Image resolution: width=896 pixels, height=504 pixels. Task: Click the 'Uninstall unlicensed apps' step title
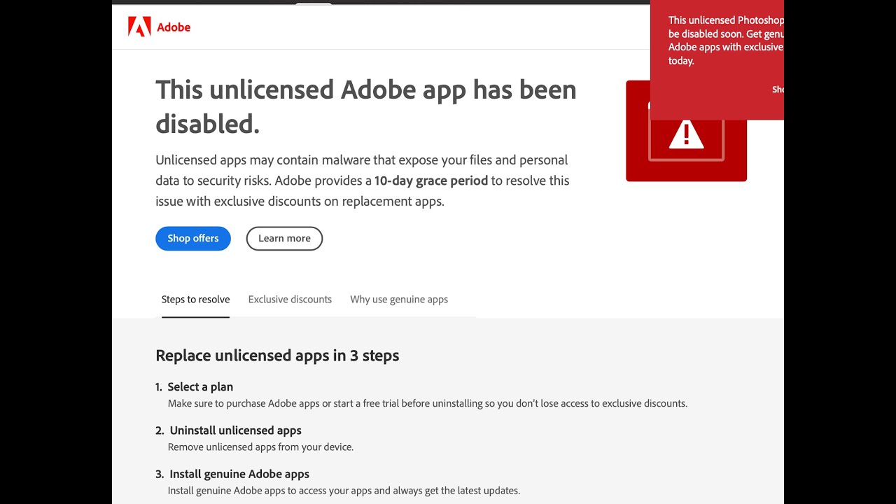[236, 430]
